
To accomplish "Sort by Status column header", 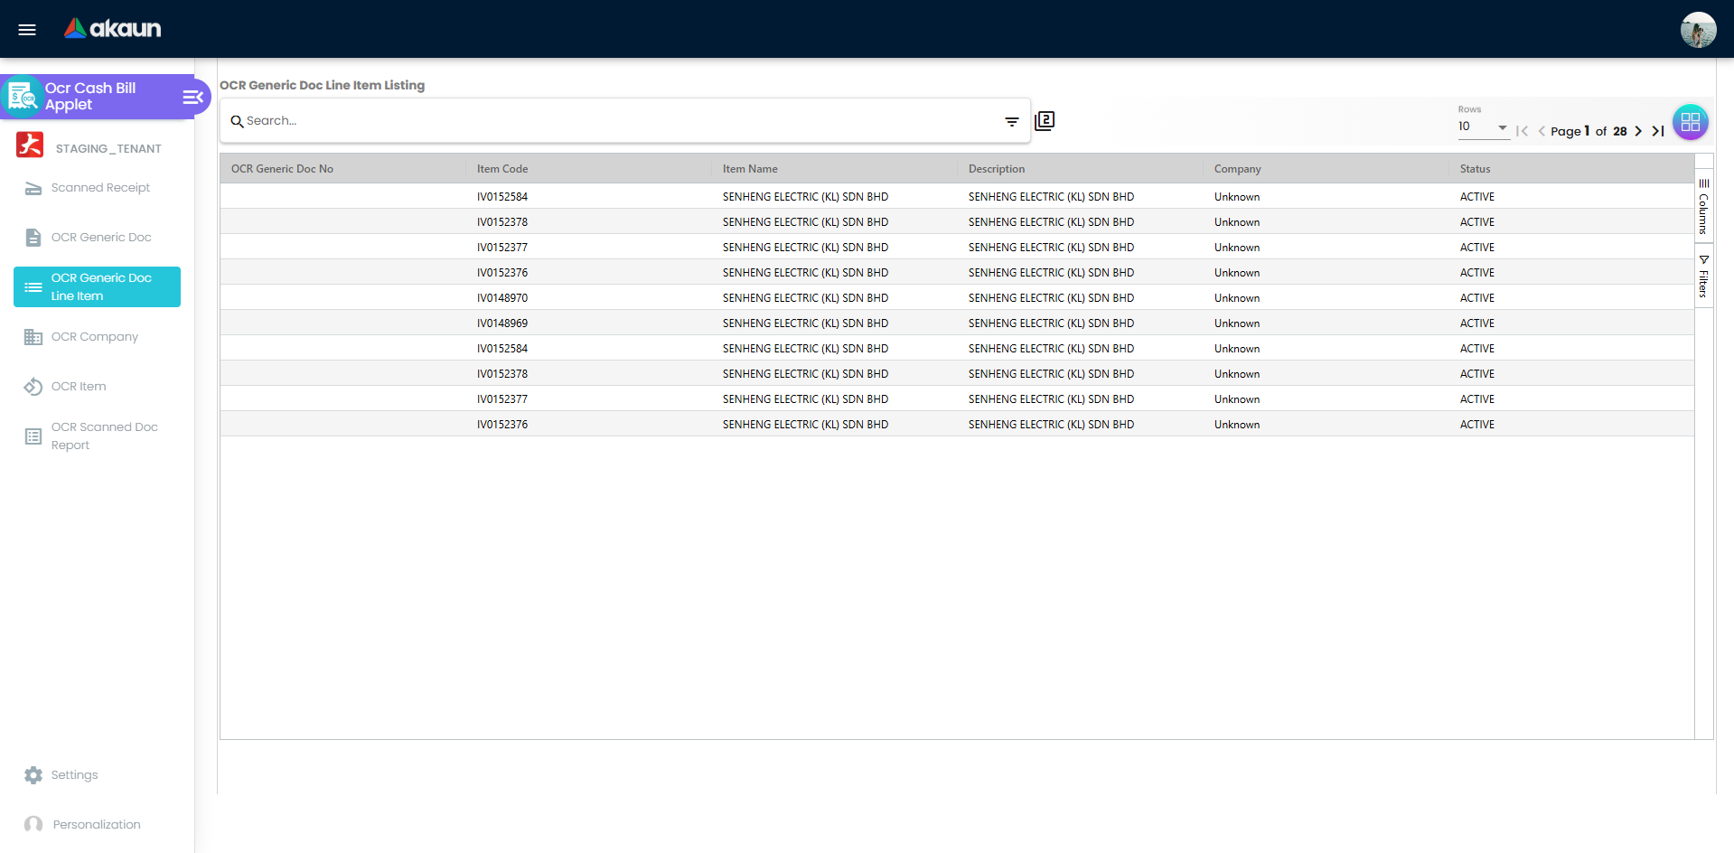I will (x=1475, y=169).
